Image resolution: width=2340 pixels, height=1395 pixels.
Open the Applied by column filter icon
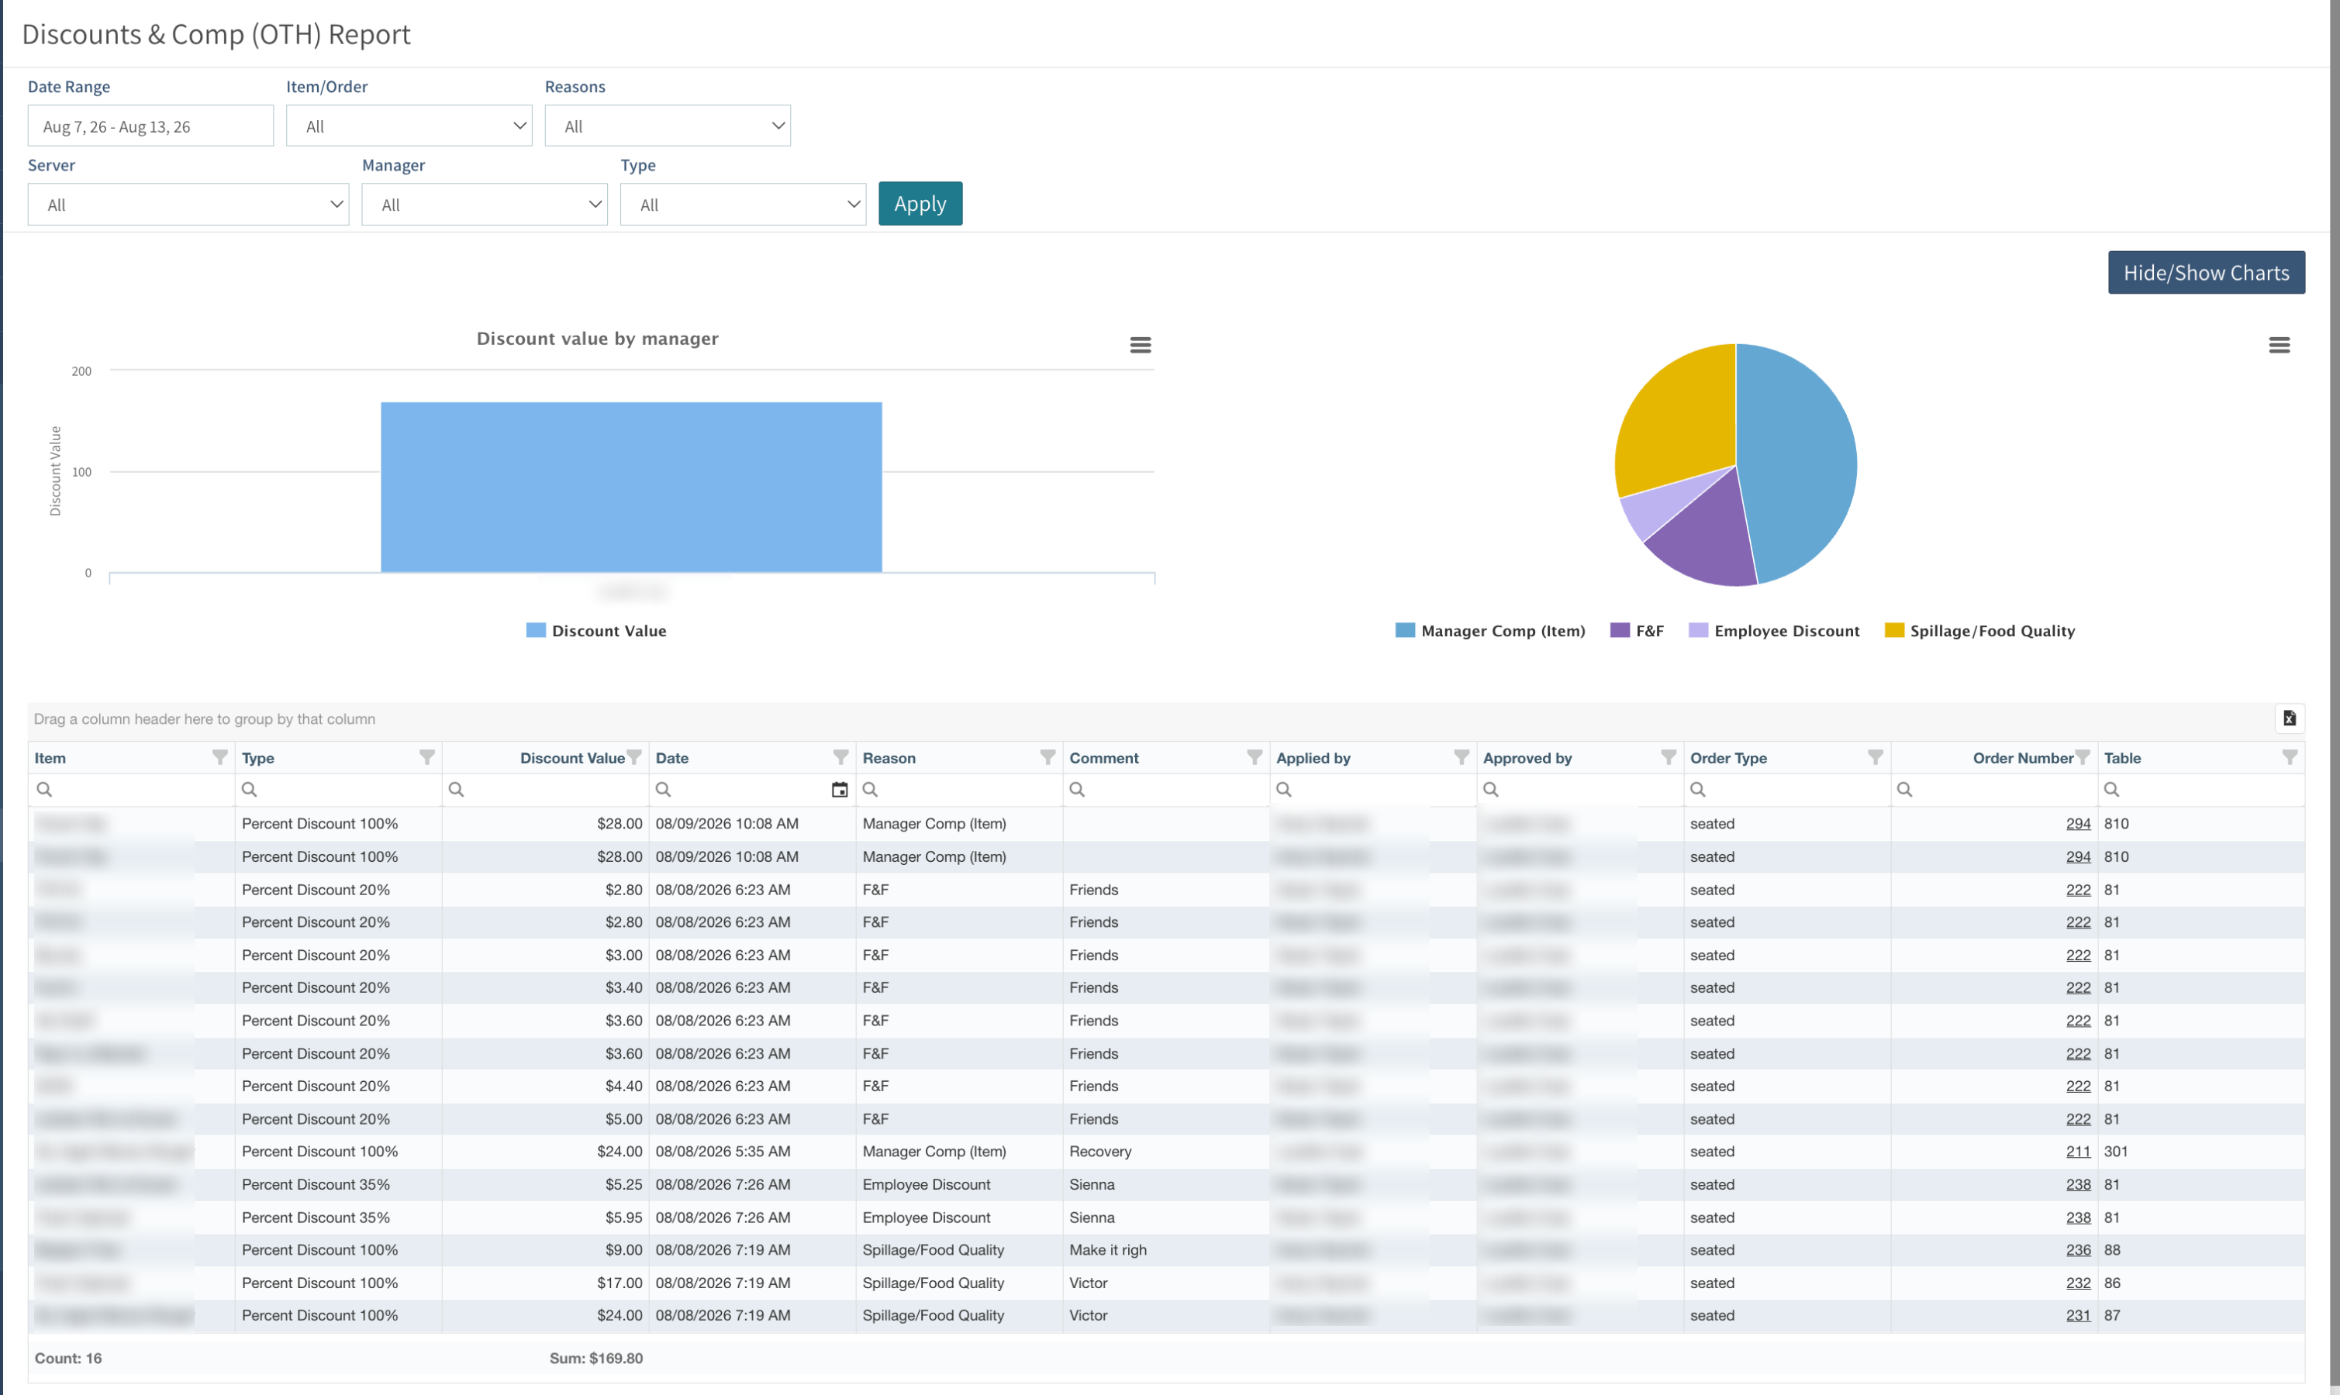click(1461, 758)
